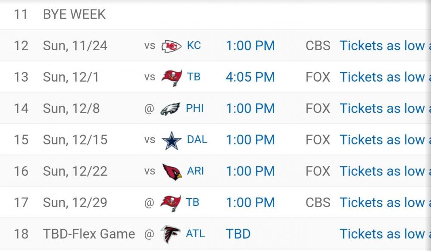Open the KC team link
The image size is (431, 251).
pyautogui.click(x=194, y=46)
